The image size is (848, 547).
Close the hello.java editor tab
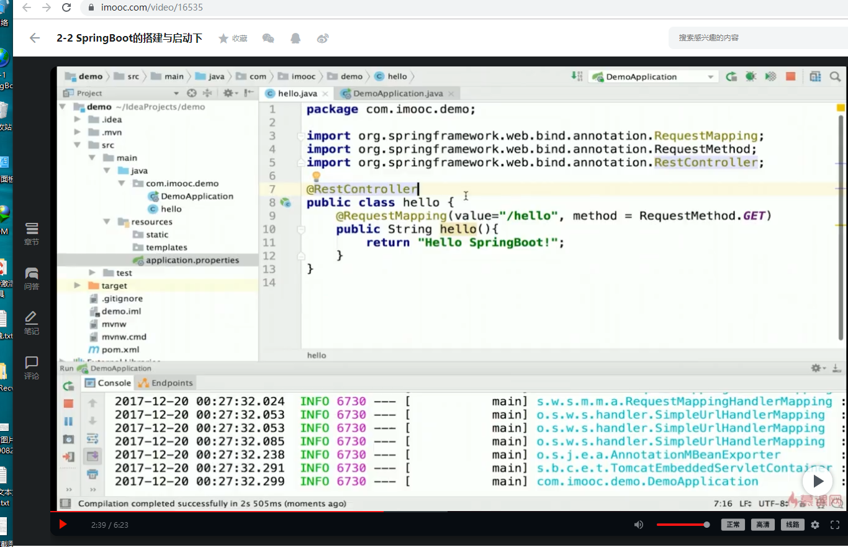coord(325,94)
